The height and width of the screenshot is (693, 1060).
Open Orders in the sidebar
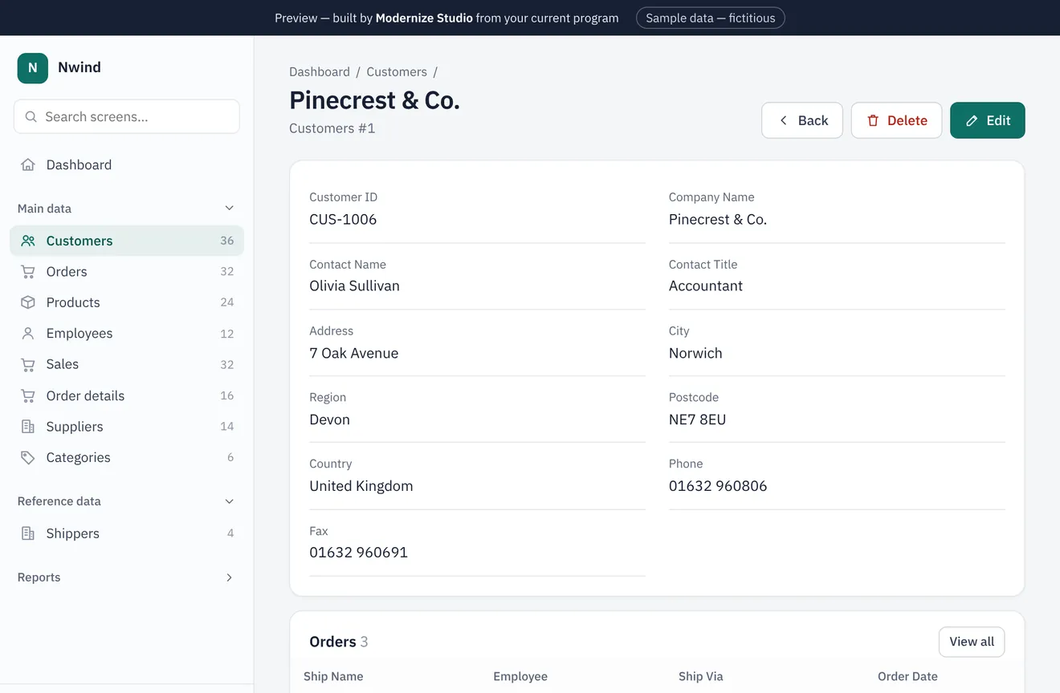pyautogui.click(x=127, y=272)
